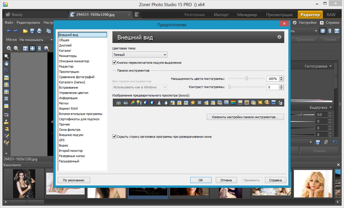Image resolution: width=344 pixels, height=208 pixels.
Task: Select the hand pan tool
Action: 6,63
